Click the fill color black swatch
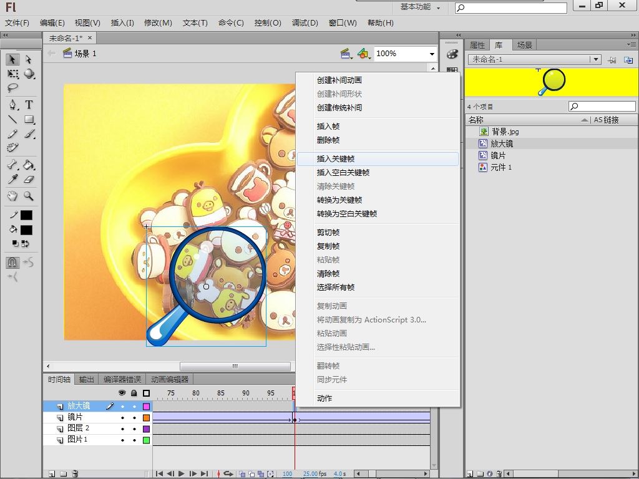639x479 pixels. 26,230
